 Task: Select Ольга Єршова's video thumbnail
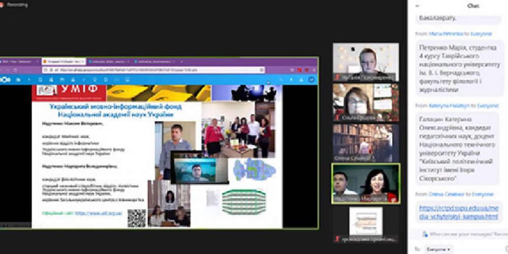coord(366,102)
